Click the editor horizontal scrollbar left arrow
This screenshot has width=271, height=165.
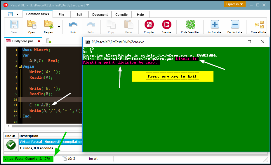[x=9, y=126]
